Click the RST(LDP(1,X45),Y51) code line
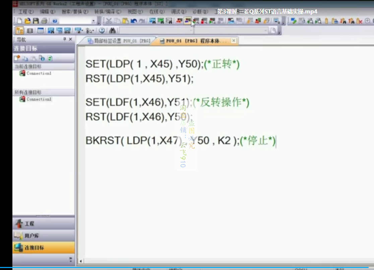 tap(139, 79)
